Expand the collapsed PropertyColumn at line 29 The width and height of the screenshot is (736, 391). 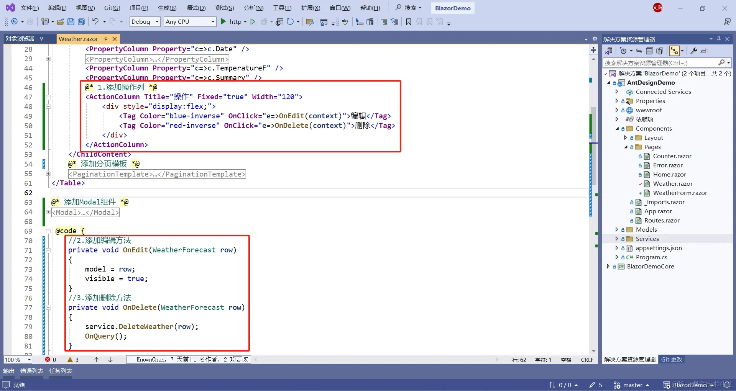[48, 59]
